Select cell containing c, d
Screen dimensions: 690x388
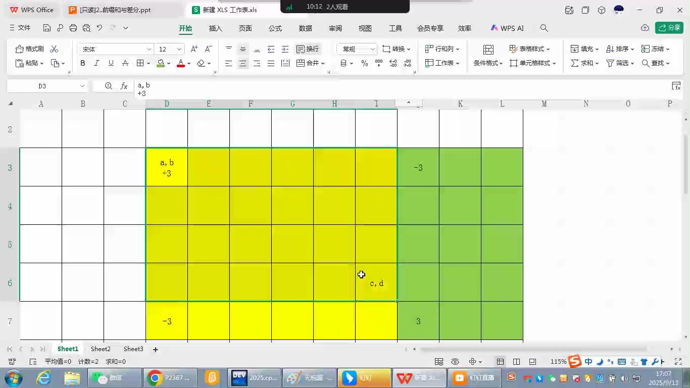[x=376, y=282]
